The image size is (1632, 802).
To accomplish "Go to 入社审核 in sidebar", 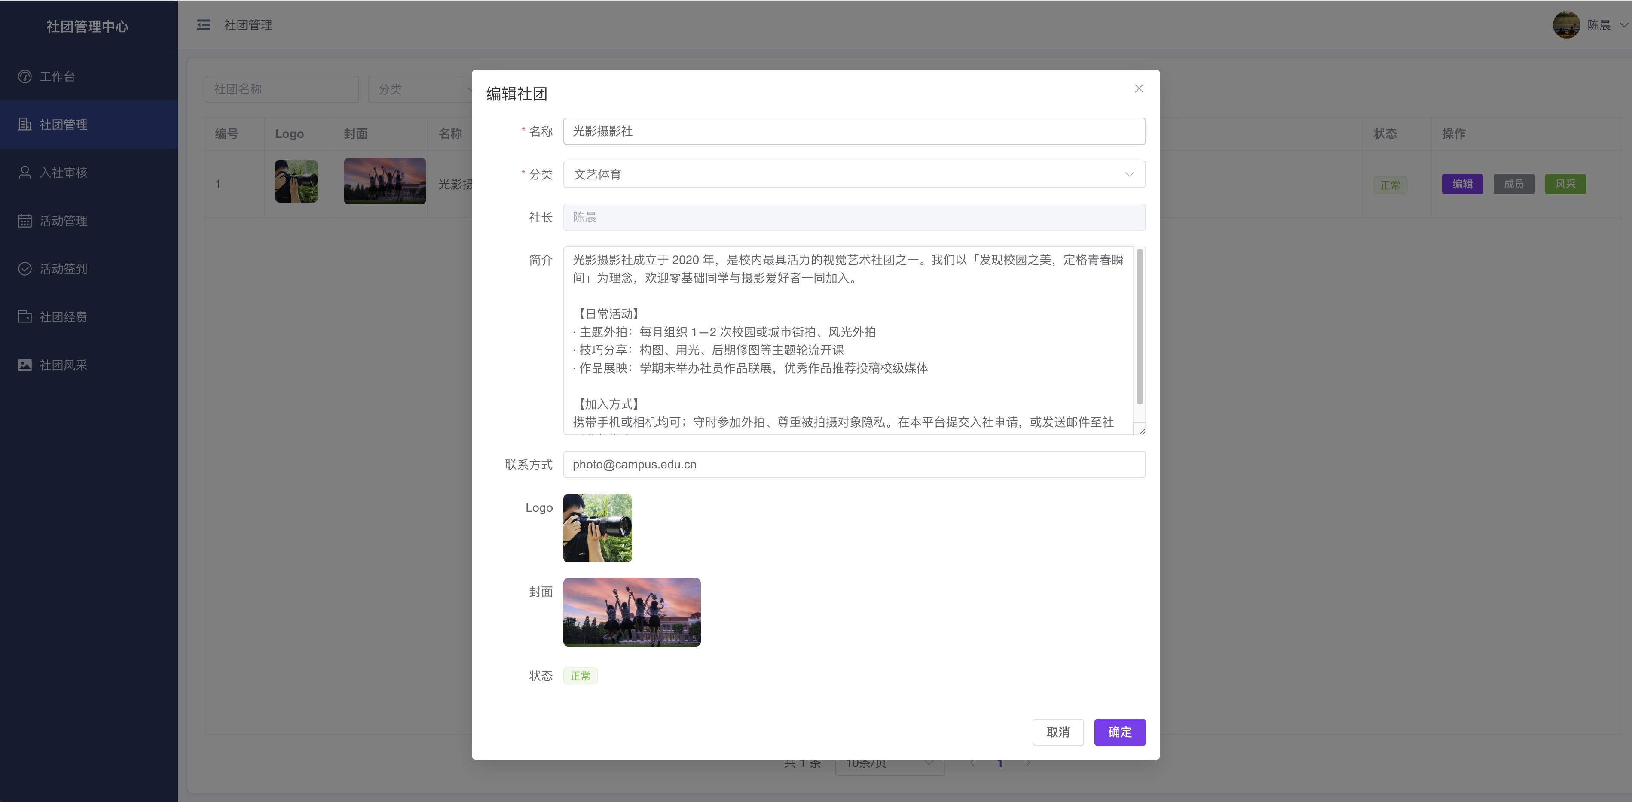I will [x=89, y=173].
